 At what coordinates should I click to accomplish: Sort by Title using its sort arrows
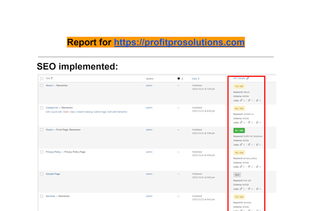pyautogui.click(x=52, y=78)
